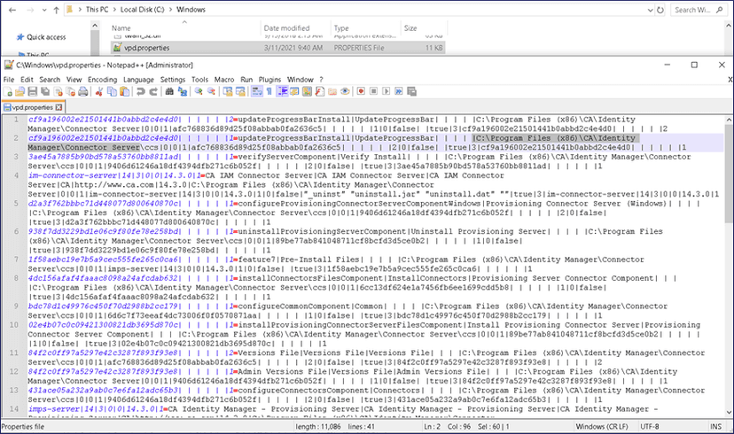Screen dimensions: 734x434
Task: Click the Print toolbar icon
Action: [x=82, y=91]
